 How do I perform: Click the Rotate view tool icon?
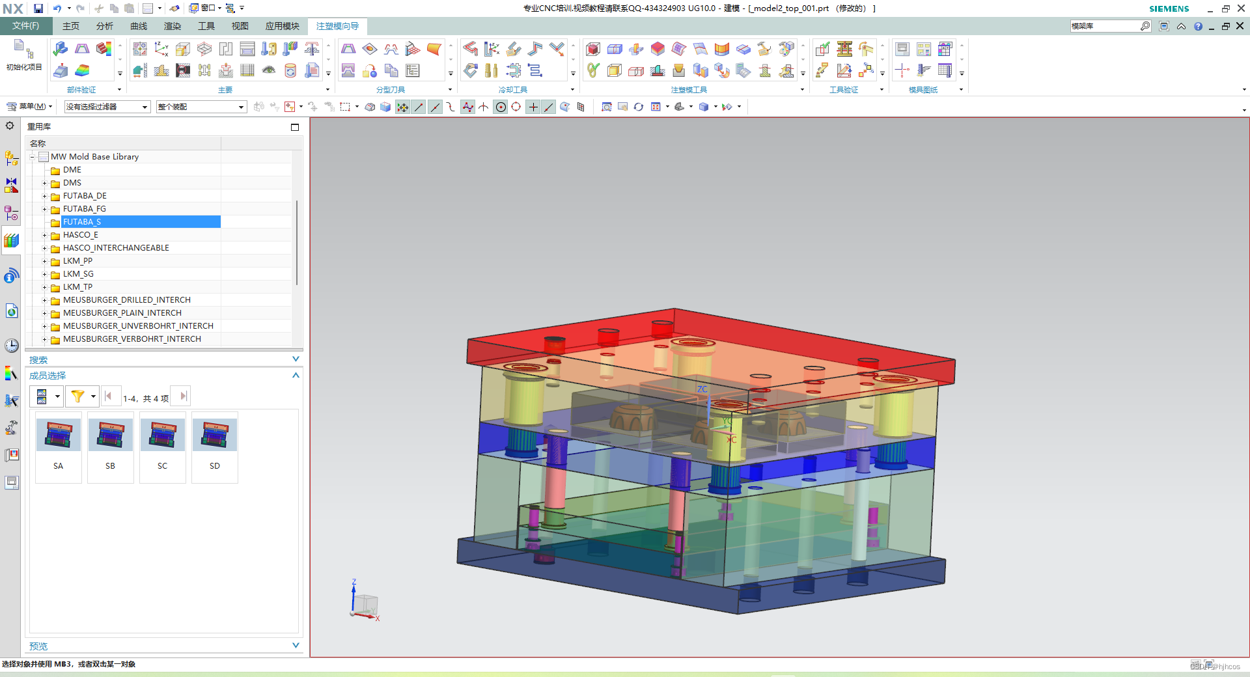[639, 107]
